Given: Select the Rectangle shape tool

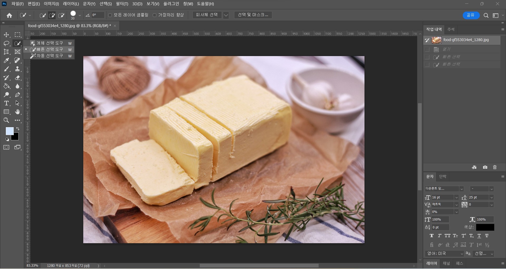Looking at the screenshot, I should [x=6, y=112].
